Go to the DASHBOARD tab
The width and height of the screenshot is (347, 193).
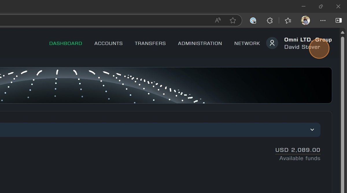click(66, 43)
